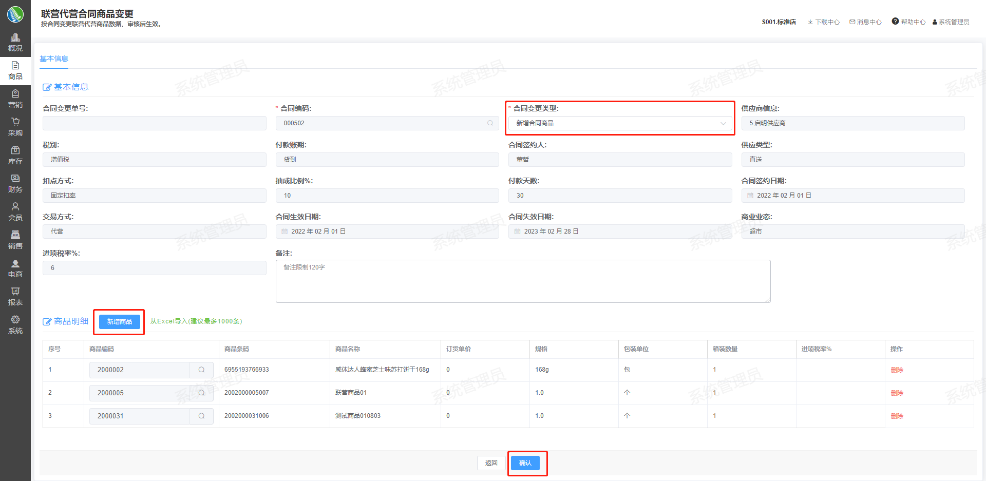The width and height of the screenshot is (986, 481).
Task: Delete row with product 测试商品010803
Action: (x=897, y=416)
